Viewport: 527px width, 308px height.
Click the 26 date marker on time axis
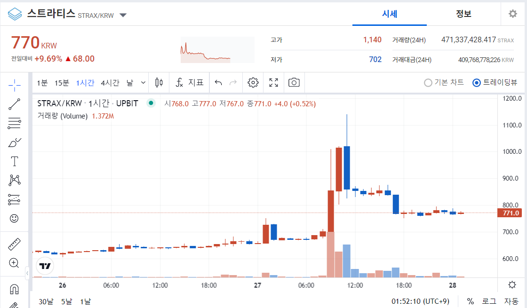point(63,285)
